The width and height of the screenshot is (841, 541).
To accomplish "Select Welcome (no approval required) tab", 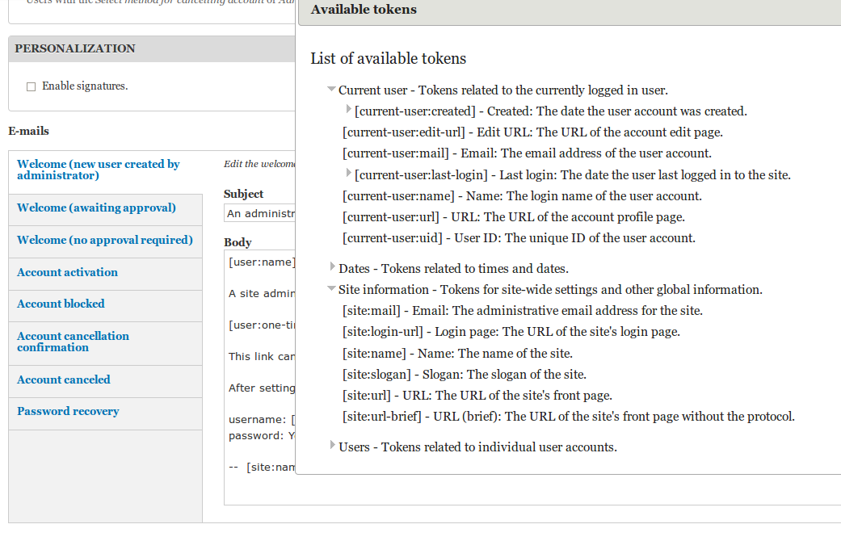I will pyautogui.click(x=106, y=240).
